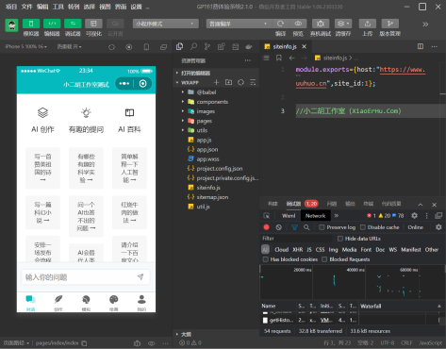Open the 项目 menu

11,7
